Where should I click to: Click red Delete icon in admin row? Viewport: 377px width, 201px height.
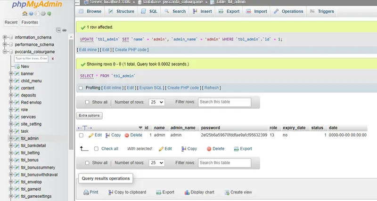pyautogui.click(x=127, y=135)
